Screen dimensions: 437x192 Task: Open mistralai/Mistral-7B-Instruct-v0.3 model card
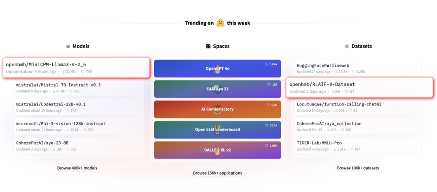pyautogui.click(x=58, y=85)
